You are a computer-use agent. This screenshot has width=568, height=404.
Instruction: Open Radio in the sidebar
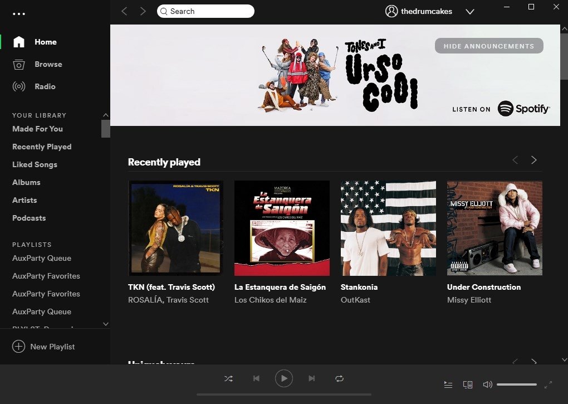(x=45, y=86)
